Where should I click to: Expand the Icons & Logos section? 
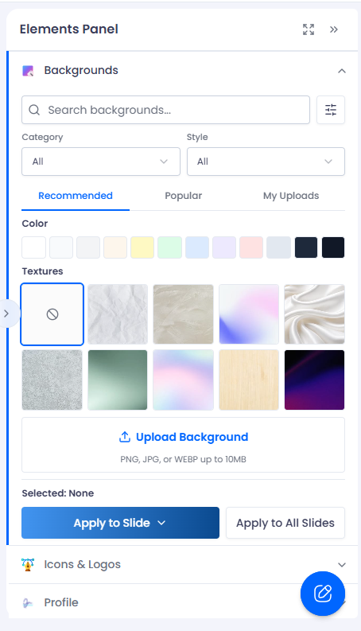coord(183,565)
